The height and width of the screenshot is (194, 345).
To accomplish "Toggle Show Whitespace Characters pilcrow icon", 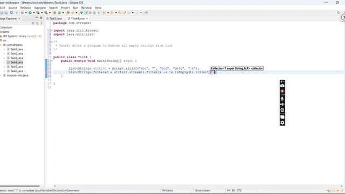I will [99, 13].
